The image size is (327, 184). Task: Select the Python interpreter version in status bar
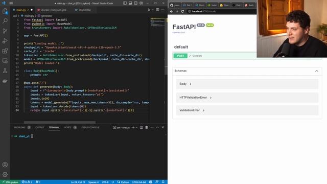tap(138, 182)
